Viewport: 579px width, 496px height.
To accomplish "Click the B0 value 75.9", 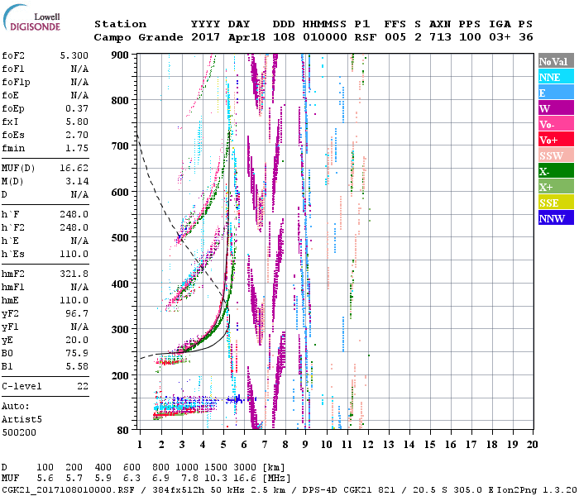I will (x=77, y=354).
